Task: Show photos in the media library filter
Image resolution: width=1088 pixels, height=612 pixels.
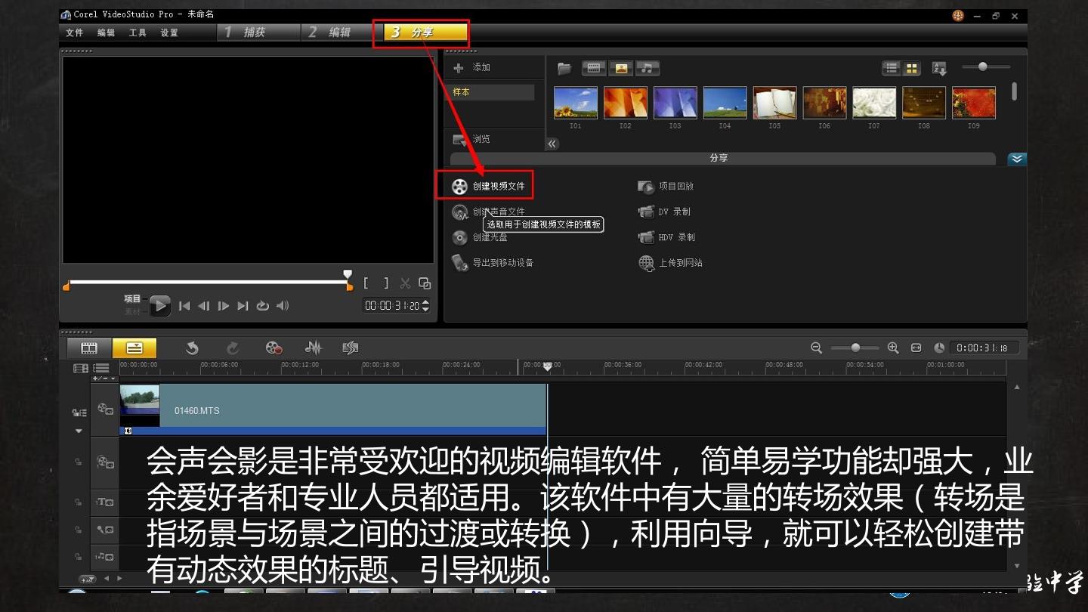Action: tap(620, 69)
